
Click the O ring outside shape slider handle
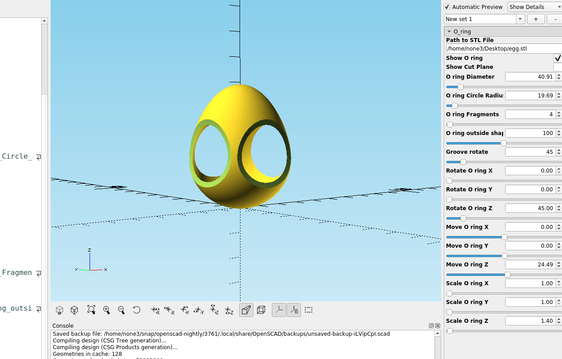[x=503, y=144]
